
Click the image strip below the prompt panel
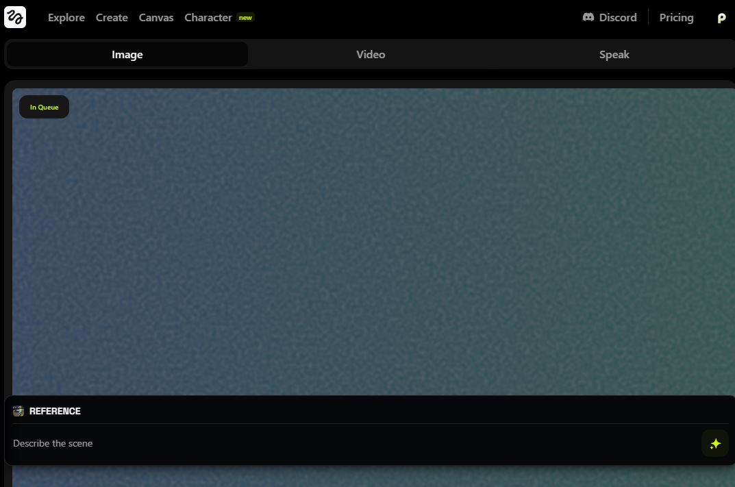(373, 477)
